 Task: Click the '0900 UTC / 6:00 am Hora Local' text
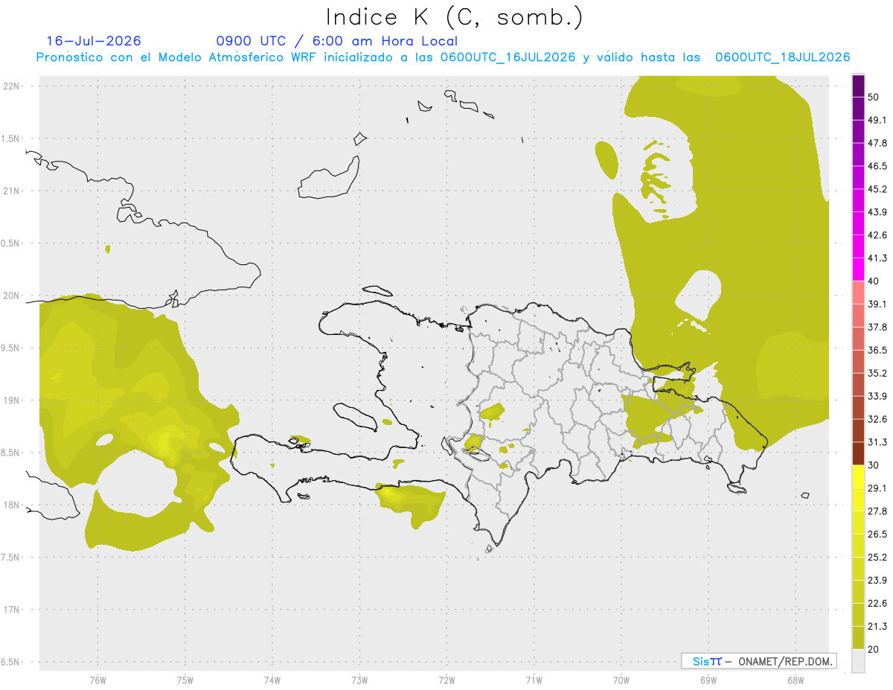point(337,41)
